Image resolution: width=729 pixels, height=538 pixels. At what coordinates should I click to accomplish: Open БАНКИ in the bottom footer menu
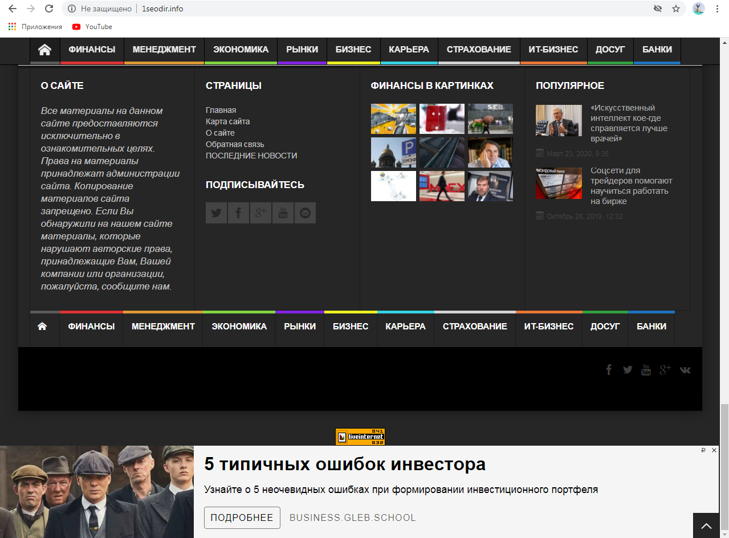pyautogui.click(x=651, y=327)
